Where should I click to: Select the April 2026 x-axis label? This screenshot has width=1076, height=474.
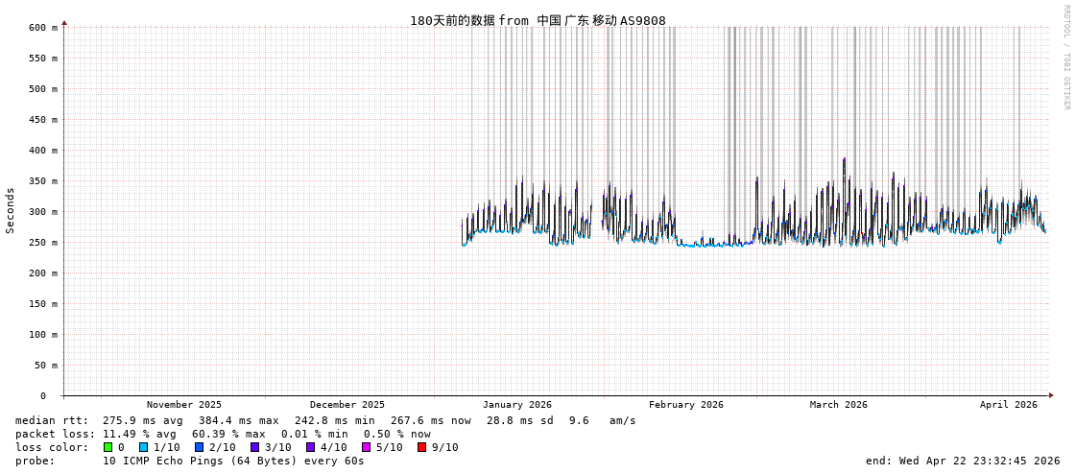[1008, 405]
